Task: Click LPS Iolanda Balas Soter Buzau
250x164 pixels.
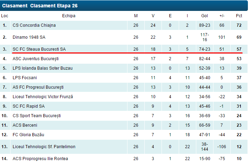Action: pyautogui.click(x=42, y=68)
